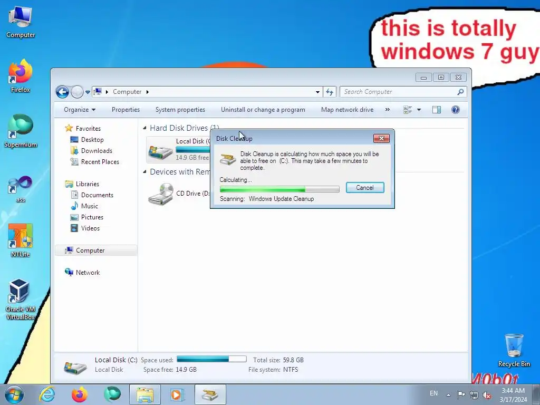Click the EN language indicator
This screenshot has height=405, width=540.
[x=433, y=393]
